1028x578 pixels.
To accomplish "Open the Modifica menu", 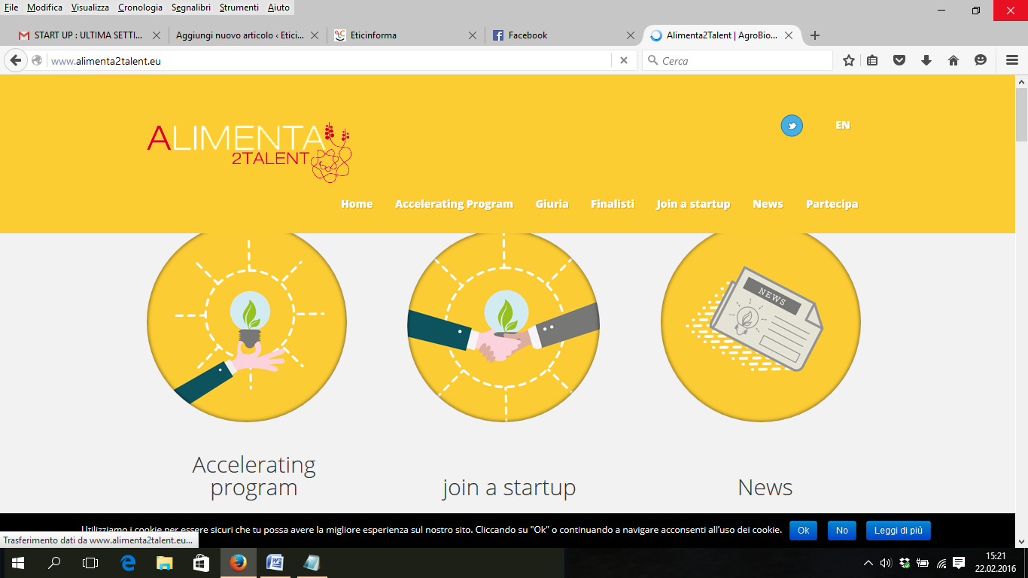I will [x=44, y=8].
